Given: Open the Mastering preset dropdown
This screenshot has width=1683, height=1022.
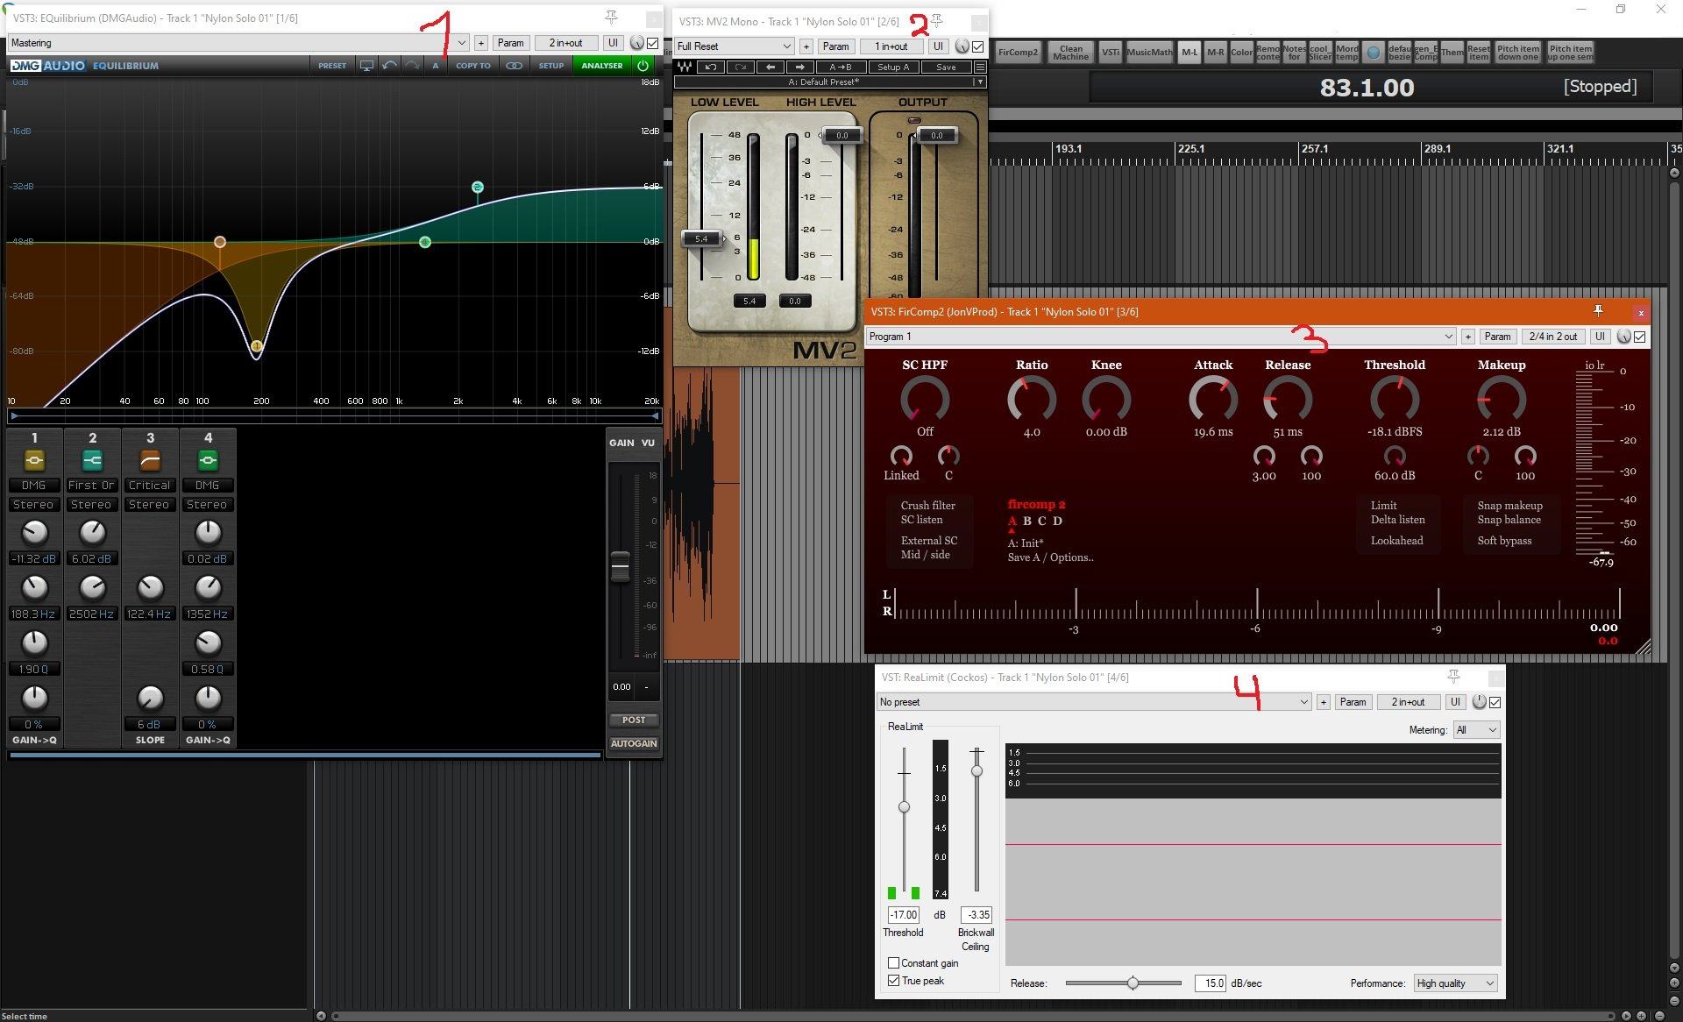Looking at the screenshot, I should [x=461, y=43].
